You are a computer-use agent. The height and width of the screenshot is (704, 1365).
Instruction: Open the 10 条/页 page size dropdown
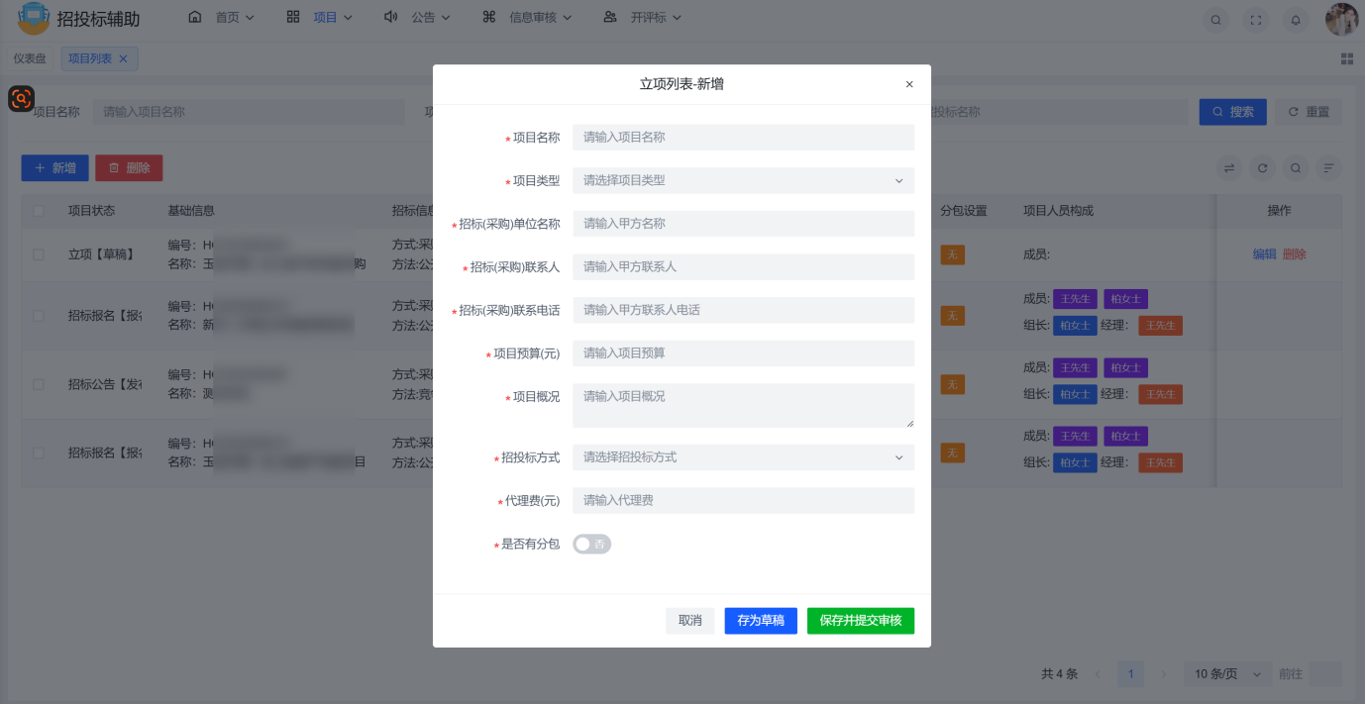(1225, 673)
